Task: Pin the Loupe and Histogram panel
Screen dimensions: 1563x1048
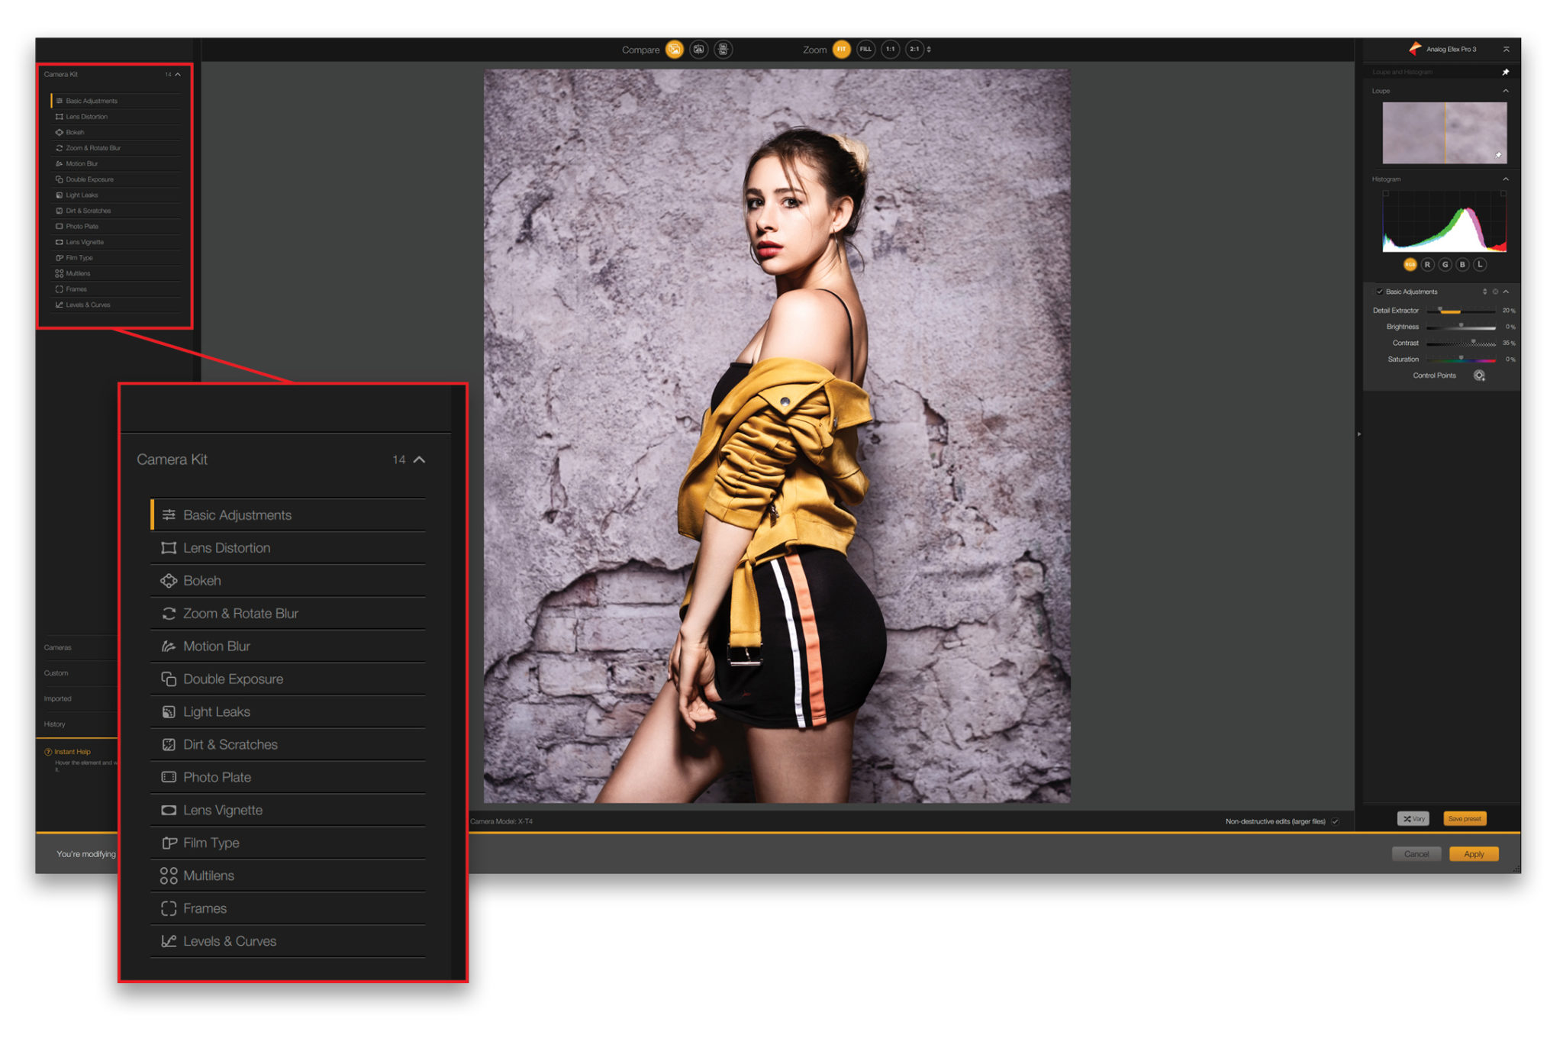Action: (1505, 72)
